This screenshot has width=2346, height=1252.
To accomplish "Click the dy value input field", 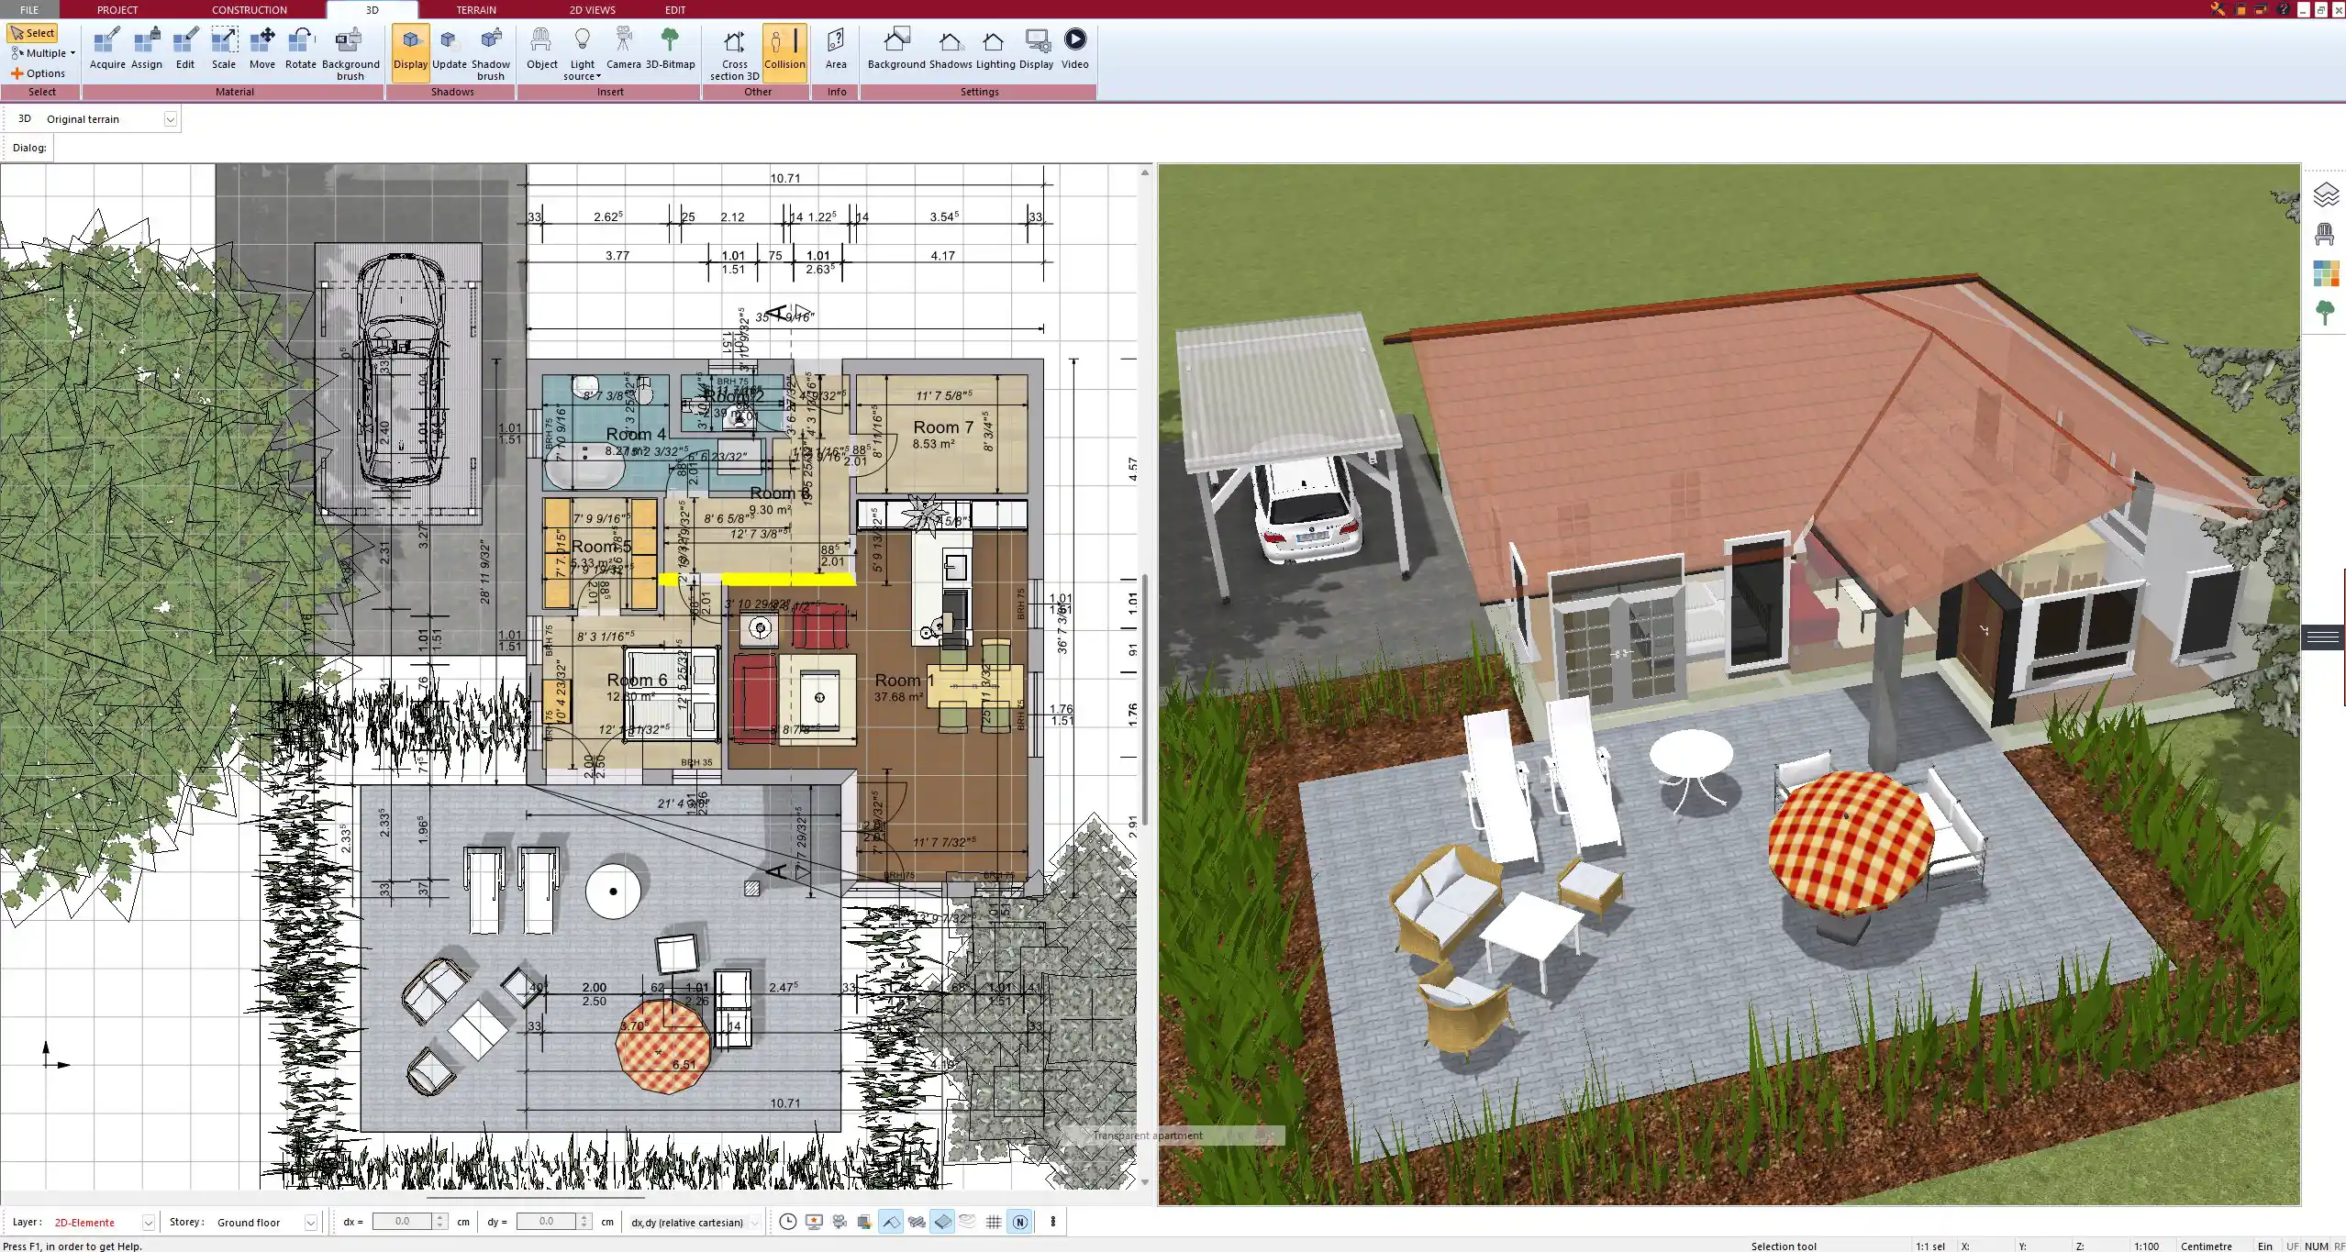I will [x=546, y=1222].
